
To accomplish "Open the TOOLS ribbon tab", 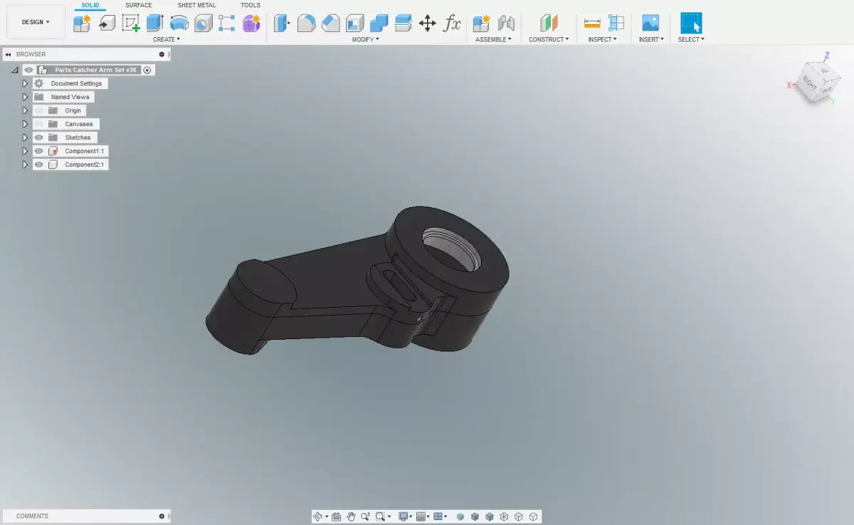I will 251,6.
